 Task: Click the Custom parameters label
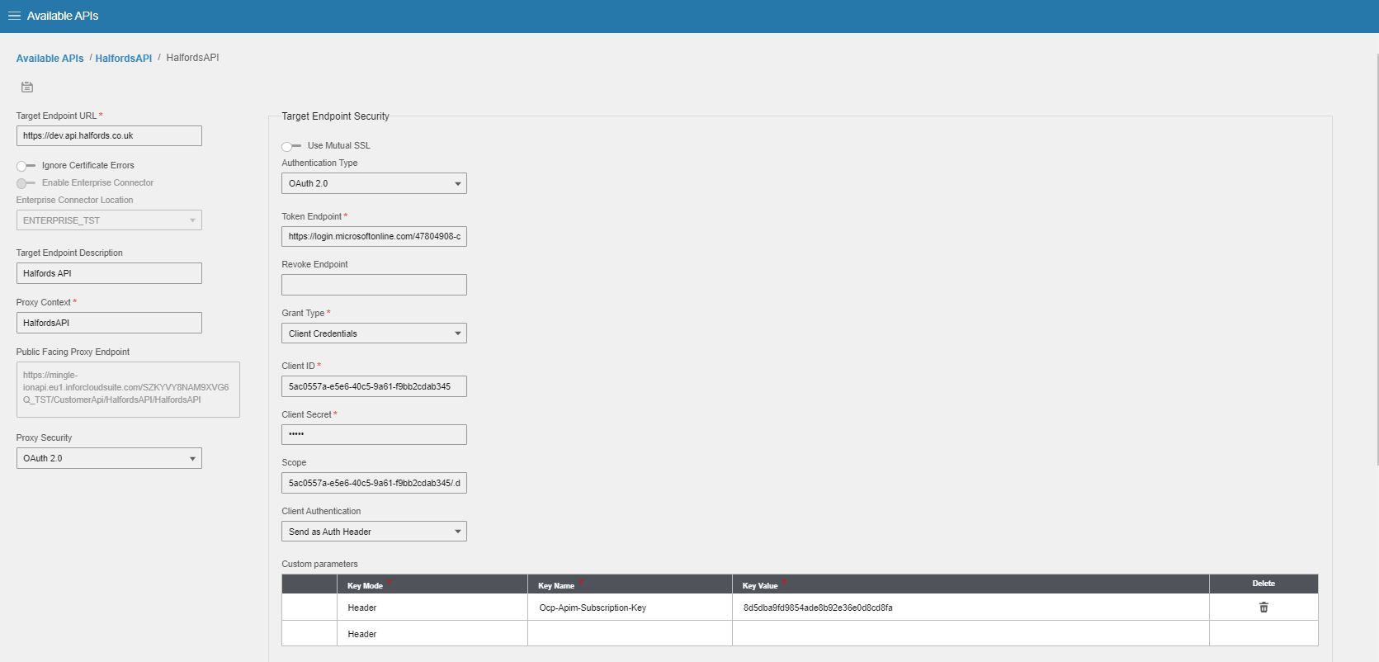click(x=319, y=564)
